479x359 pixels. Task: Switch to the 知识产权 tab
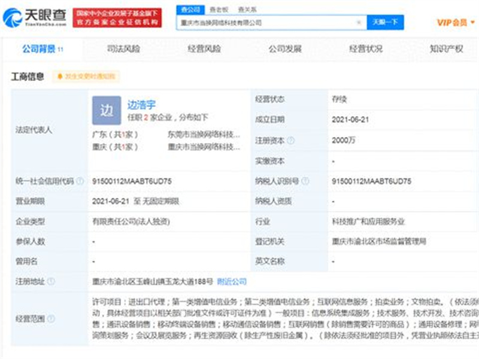(x=446, y=49)
